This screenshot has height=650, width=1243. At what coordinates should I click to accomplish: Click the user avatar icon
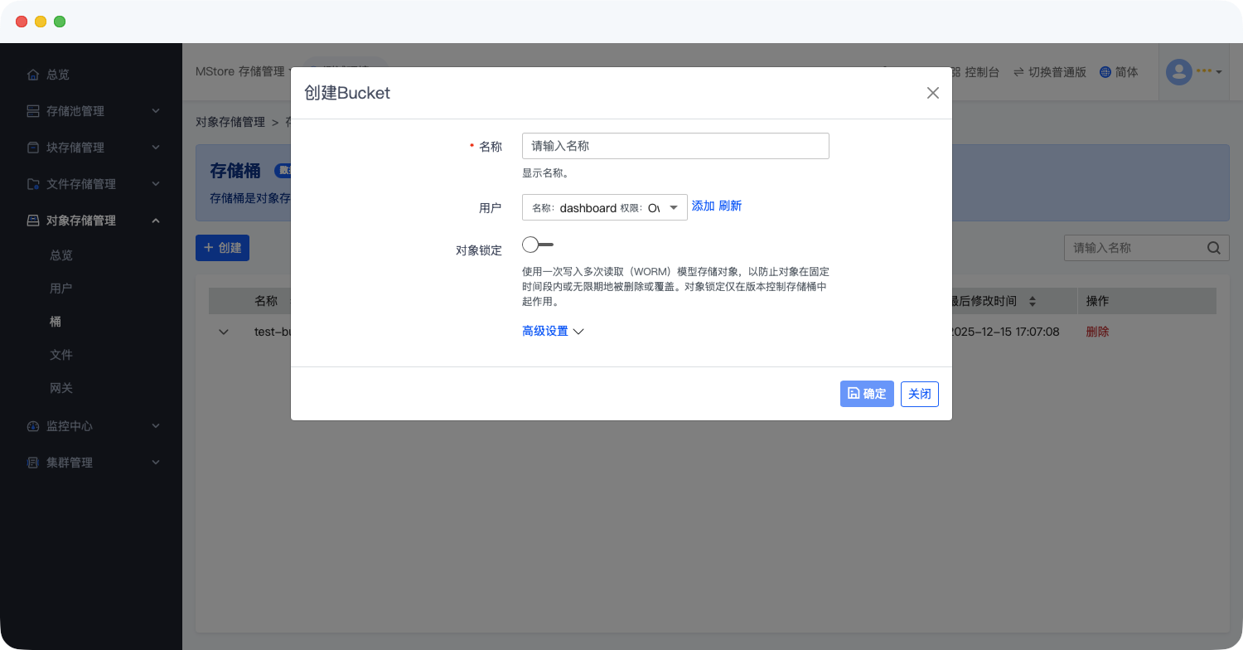(x=1178, y=72)
